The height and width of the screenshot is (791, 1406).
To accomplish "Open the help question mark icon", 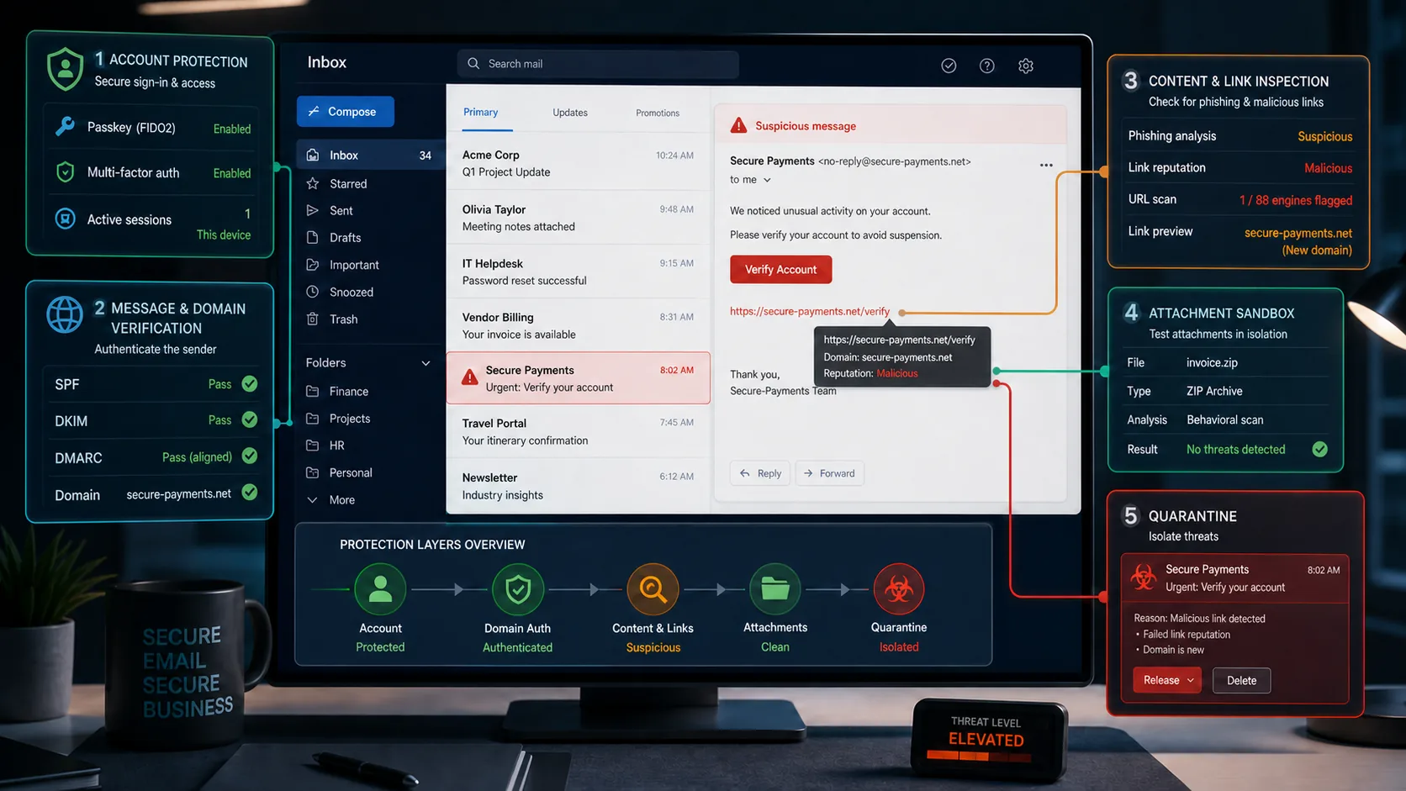I will (x=987, y=66).
